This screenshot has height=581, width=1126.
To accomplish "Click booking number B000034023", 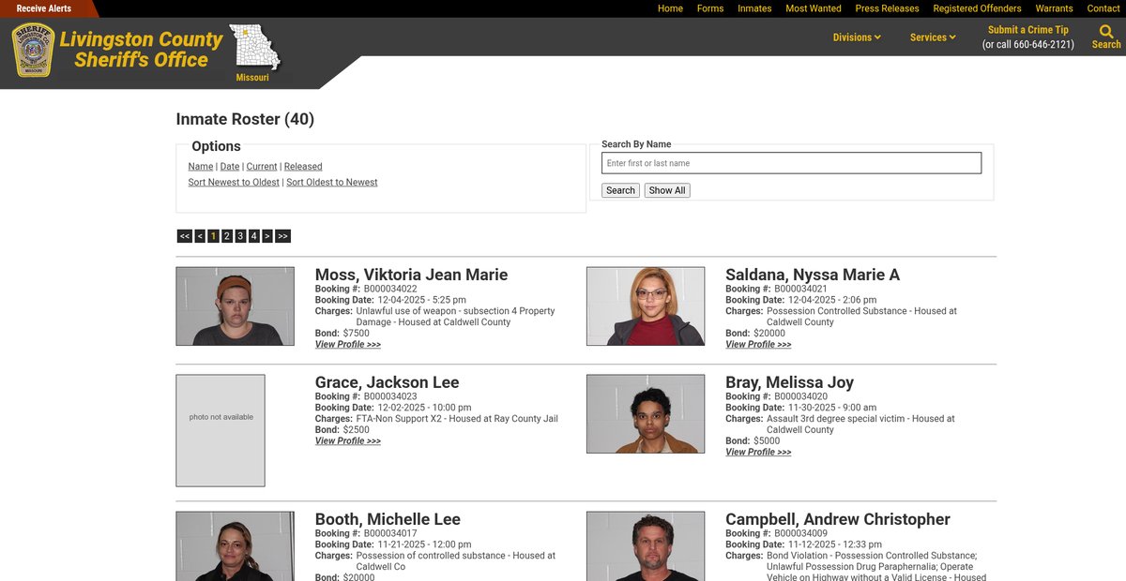I will 390,397.
